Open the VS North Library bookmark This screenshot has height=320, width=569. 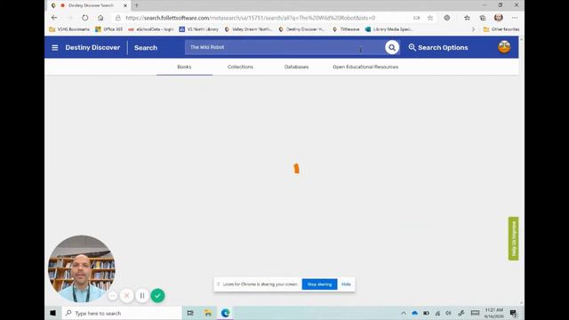[199, 29]
